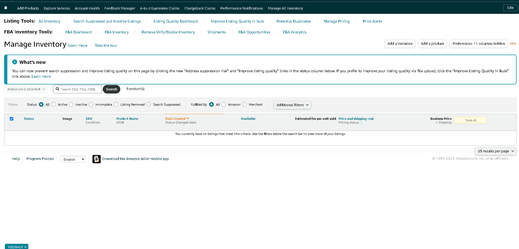Click Take the tour link
The width and height of the screenshot is (519, 249).
point(106,45)
